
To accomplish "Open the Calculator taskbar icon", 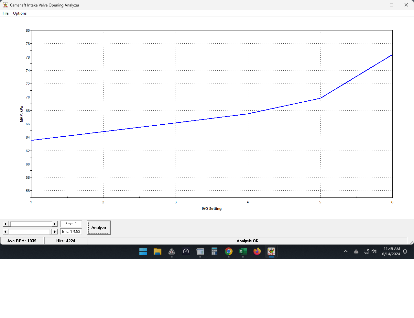I will point(214,252).
